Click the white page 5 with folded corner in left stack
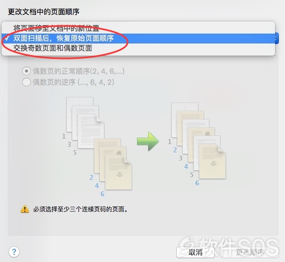 [91, 131]
